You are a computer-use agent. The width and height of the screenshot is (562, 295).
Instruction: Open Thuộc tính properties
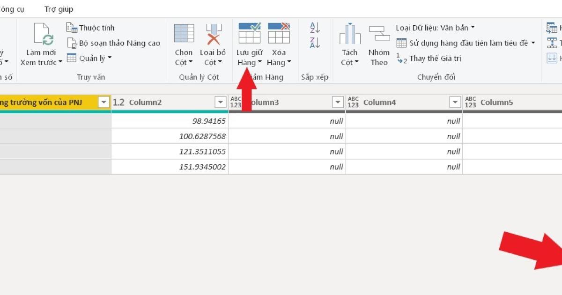click(90, 28)
